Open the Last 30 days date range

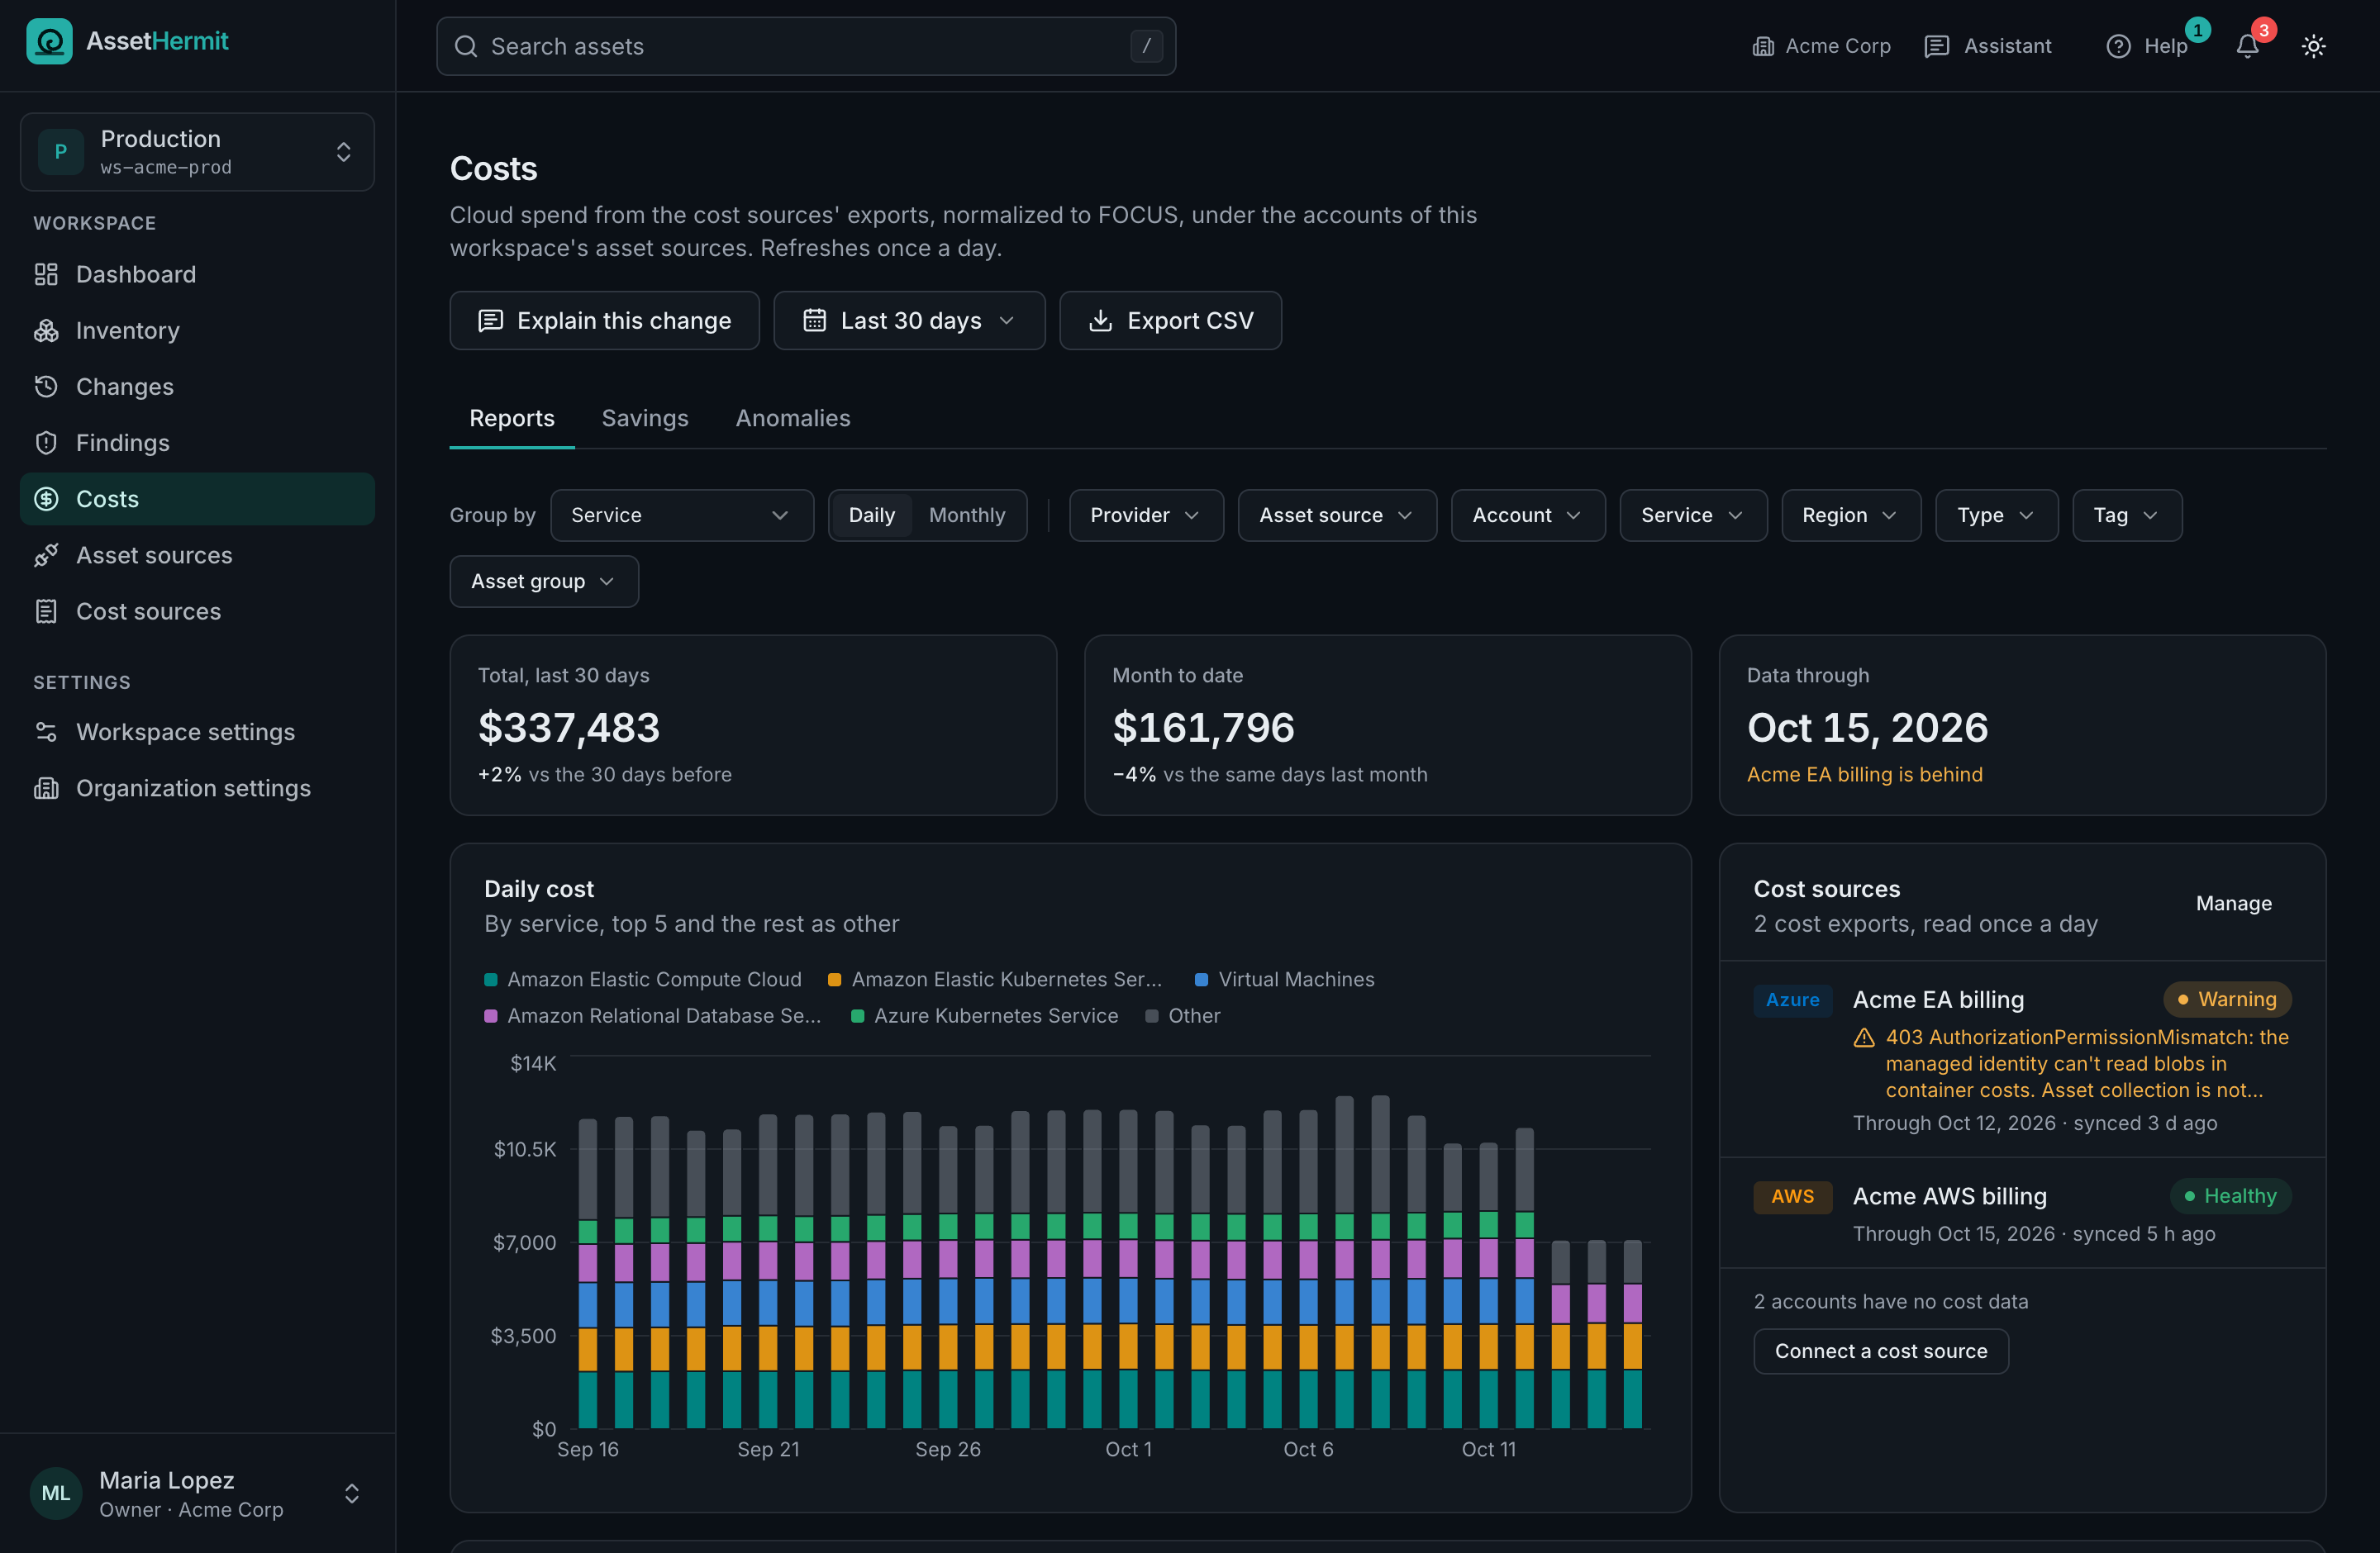pyautogui.click(x=909, y=321)
